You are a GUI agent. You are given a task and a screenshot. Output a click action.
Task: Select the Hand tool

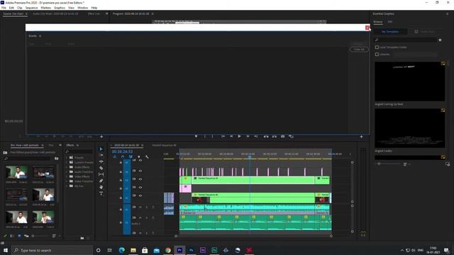101,187
